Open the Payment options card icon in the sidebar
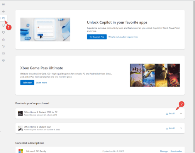This screenshot has height=153, width=195. (3, 53)
